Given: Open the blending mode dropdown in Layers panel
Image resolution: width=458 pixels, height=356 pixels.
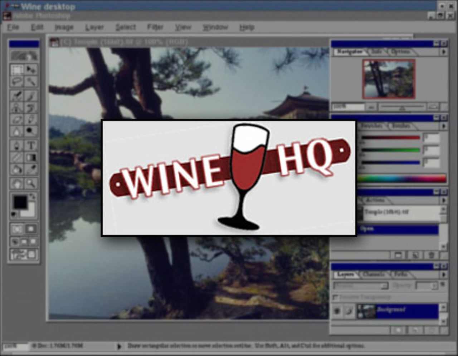Looking at the screenshot, I should [x=360, y=286].
